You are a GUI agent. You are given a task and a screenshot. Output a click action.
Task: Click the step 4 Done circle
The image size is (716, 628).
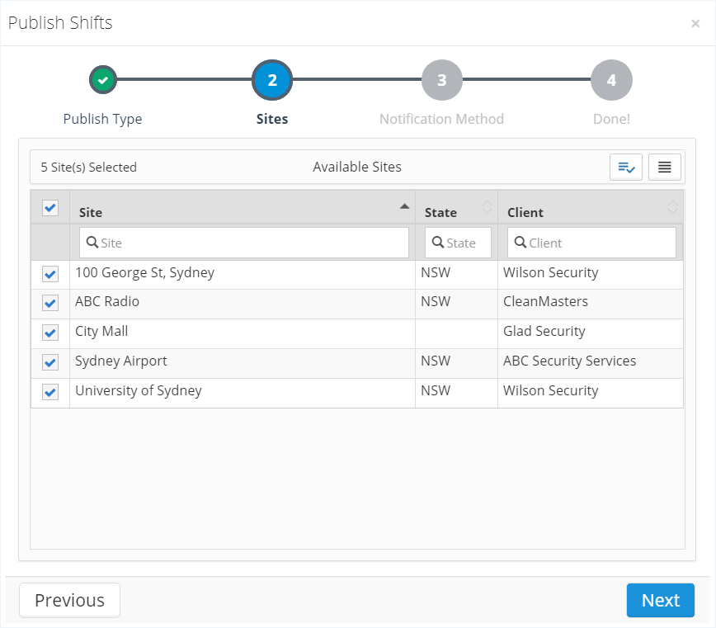(611, 80)
